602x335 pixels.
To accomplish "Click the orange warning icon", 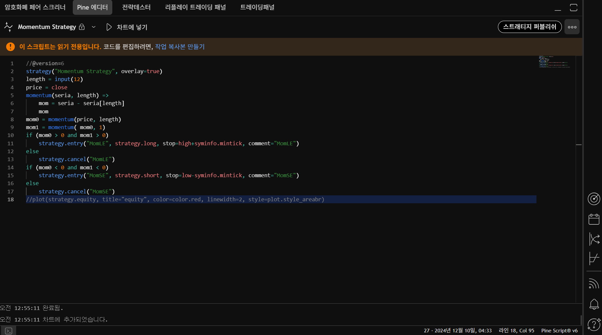I will pos(11,47).
